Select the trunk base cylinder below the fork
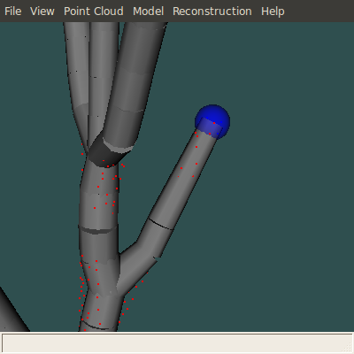The height and width of the screenshot is (354, 354). point(100,312)
